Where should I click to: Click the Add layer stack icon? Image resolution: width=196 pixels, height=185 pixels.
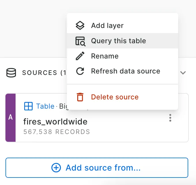80,25
